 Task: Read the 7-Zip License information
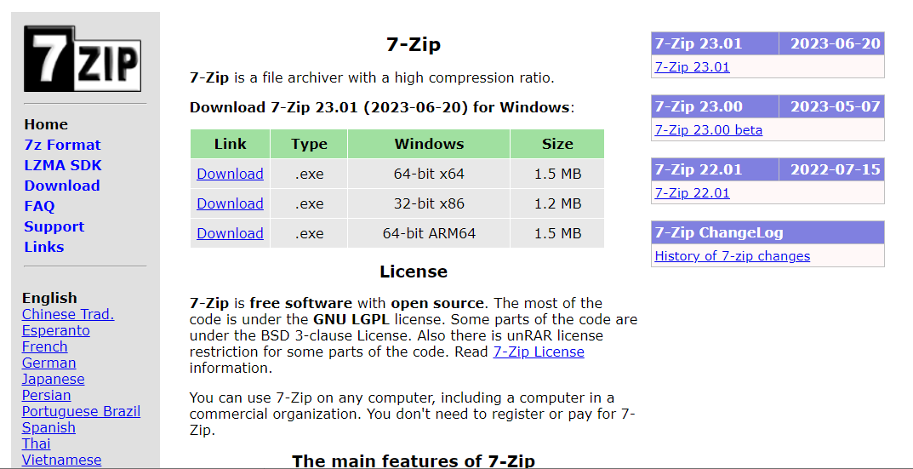(539, 352)
